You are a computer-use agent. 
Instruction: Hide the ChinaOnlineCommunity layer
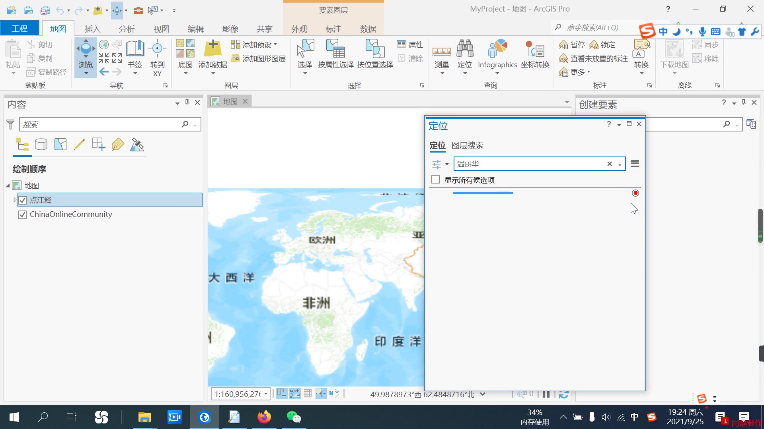pyautogui.click(x=23, y=214)
